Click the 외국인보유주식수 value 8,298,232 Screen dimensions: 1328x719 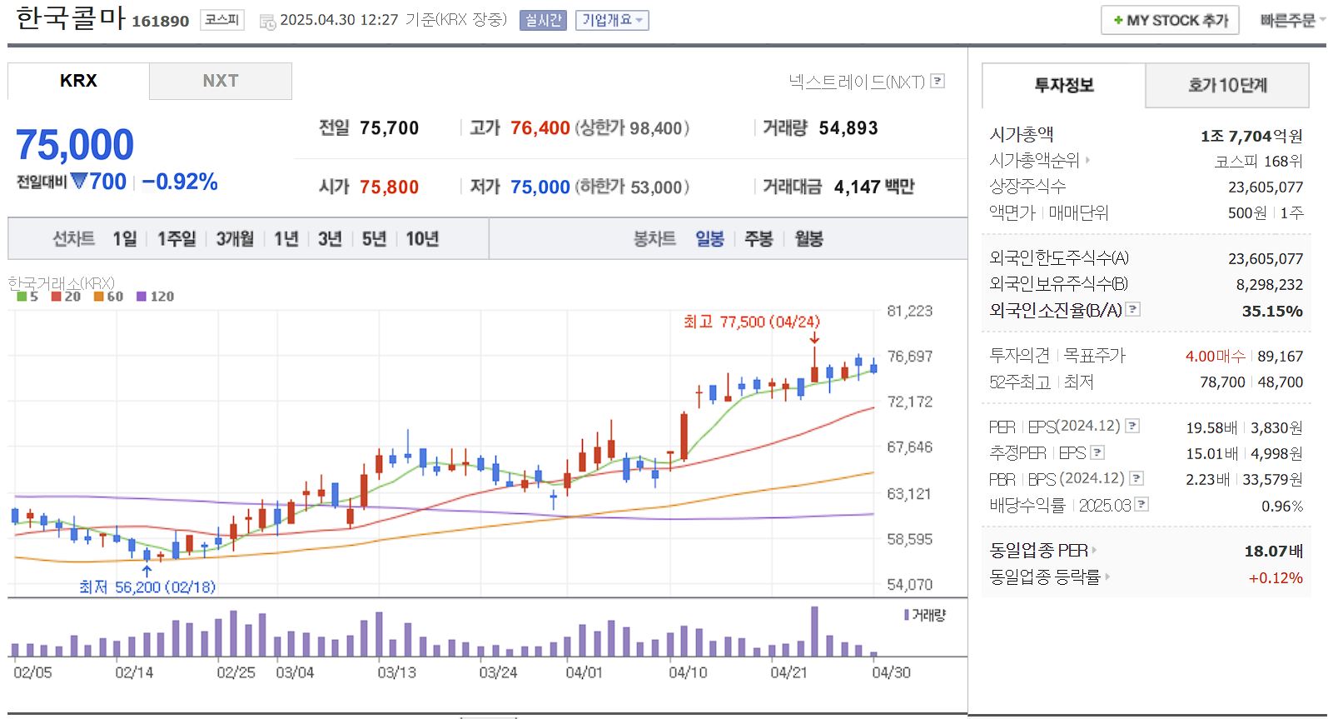pyautogui.click(x=1270, y=284)
